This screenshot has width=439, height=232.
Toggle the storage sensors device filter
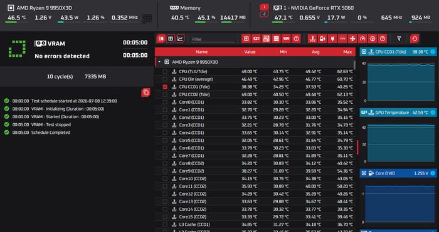[276, 39]
